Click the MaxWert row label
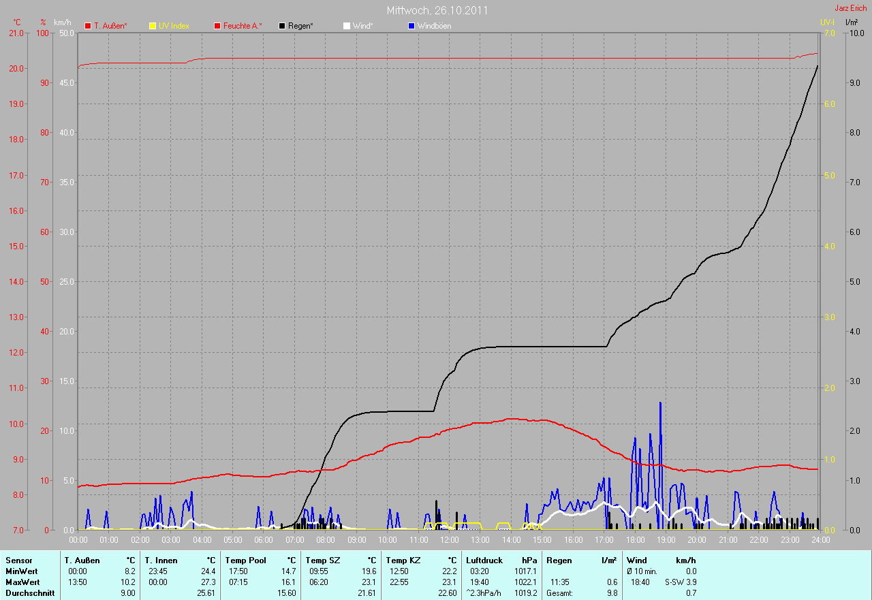The width and height of the screenshot is (872, 600). (x=22, y=582)
